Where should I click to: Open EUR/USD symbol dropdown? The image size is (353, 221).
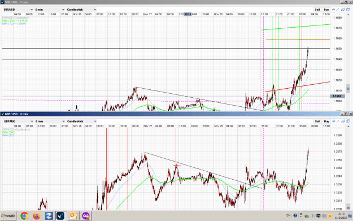tap(18, 10)
